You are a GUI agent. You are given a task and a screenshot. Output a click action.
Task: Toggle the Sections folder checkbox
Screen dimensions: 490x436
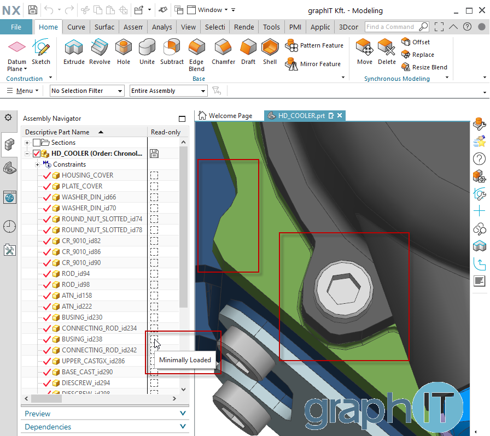(37, 143)
